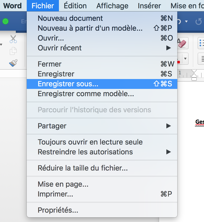Choose Enregistrer sous… from the menu

102,84
